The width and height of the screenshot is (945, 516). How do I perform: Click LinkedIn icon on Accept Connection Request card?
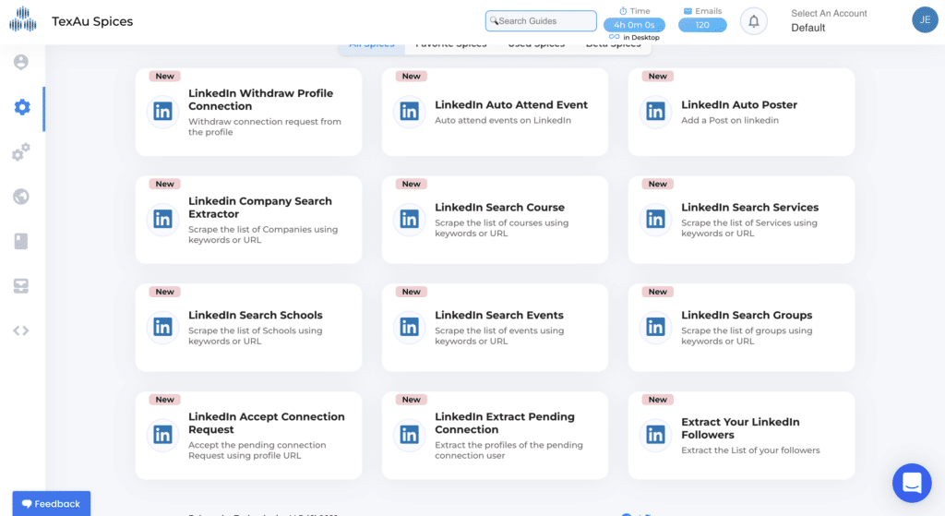(162, 435)
